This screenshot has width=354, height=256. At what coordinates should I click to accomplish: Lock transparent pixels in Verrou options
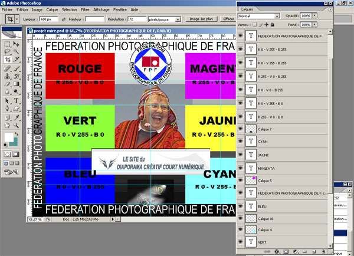click(254, 25)
